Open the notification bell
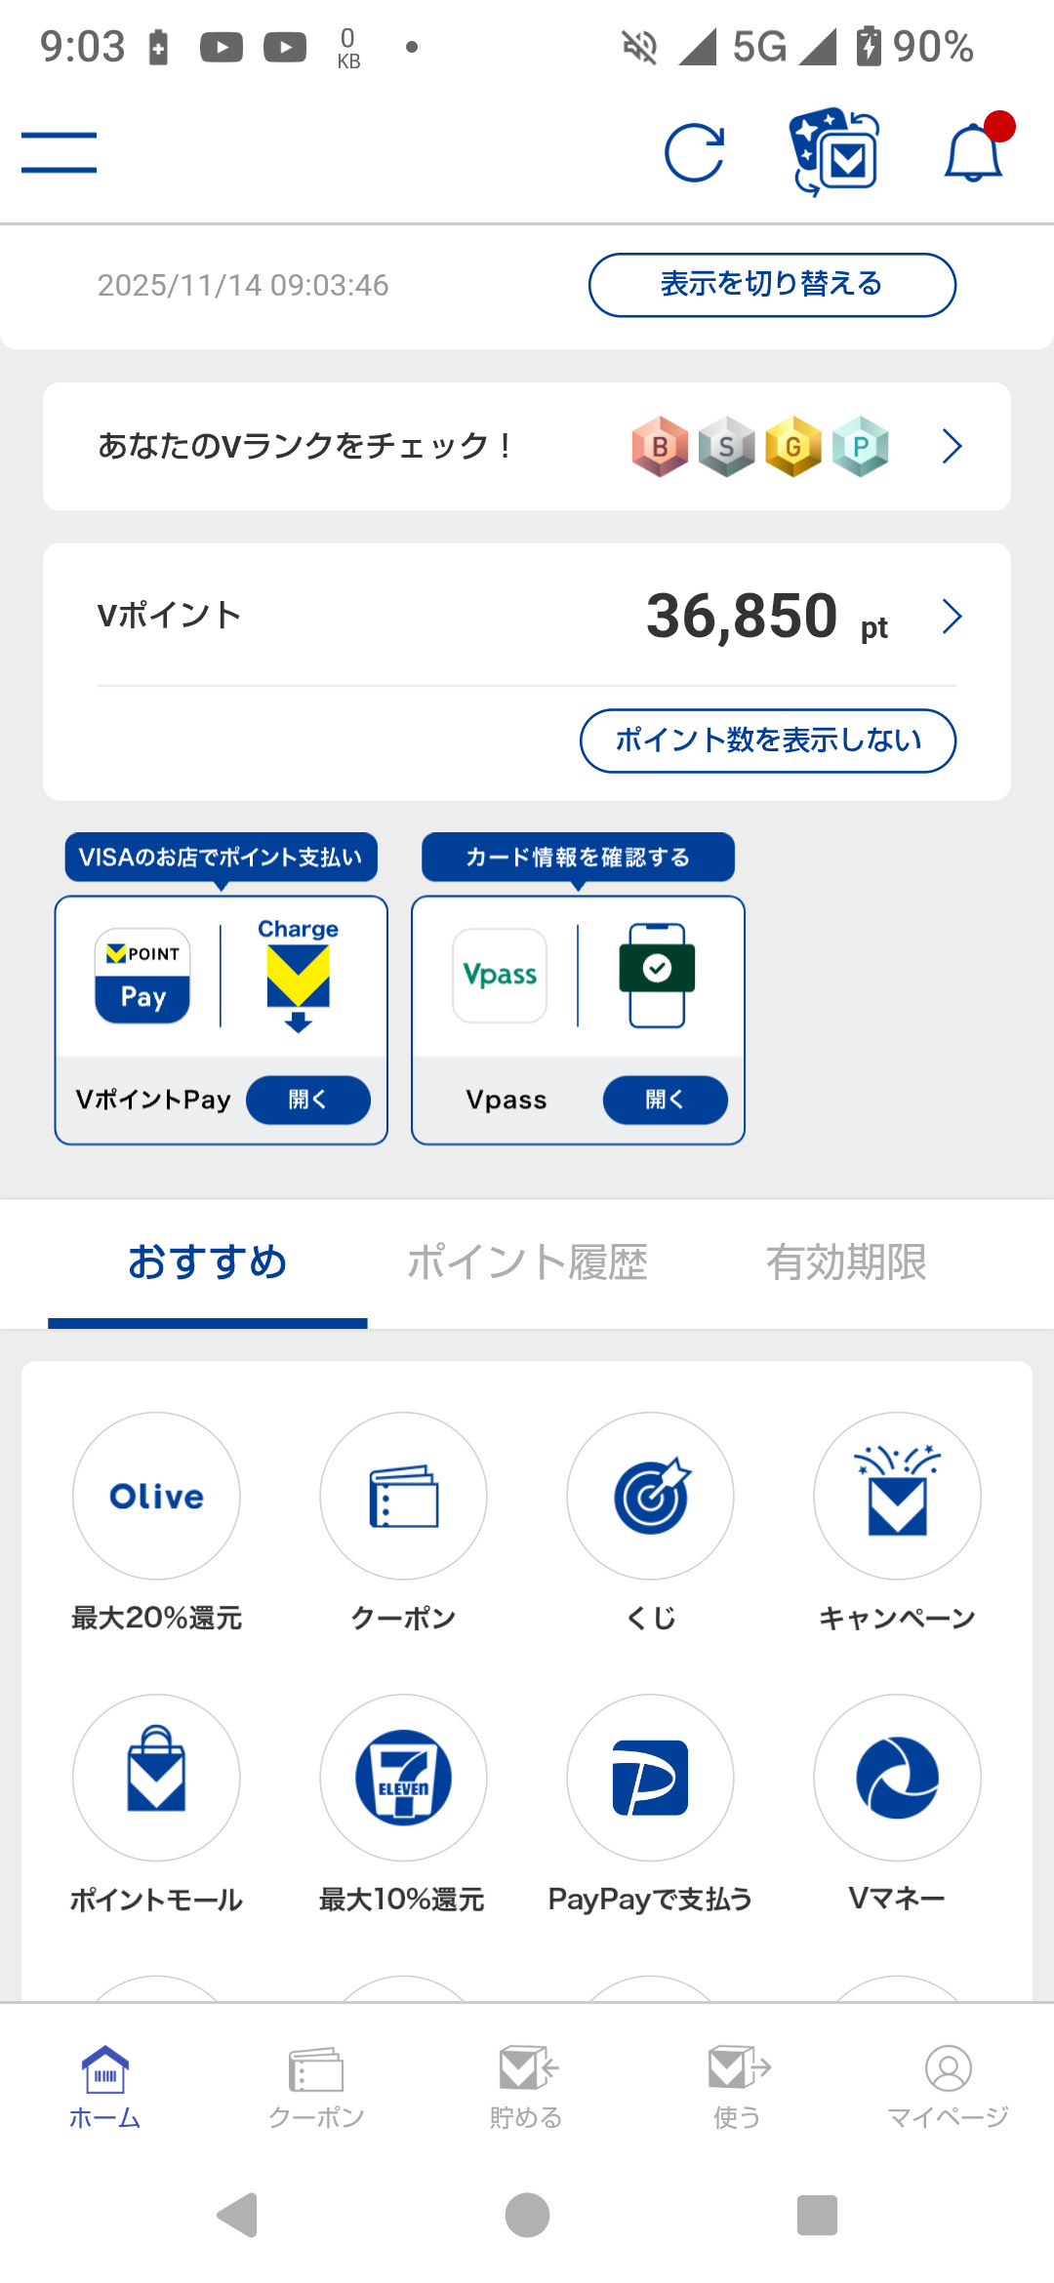This screenshot has height=2283, width=1054. pos(973,153)
